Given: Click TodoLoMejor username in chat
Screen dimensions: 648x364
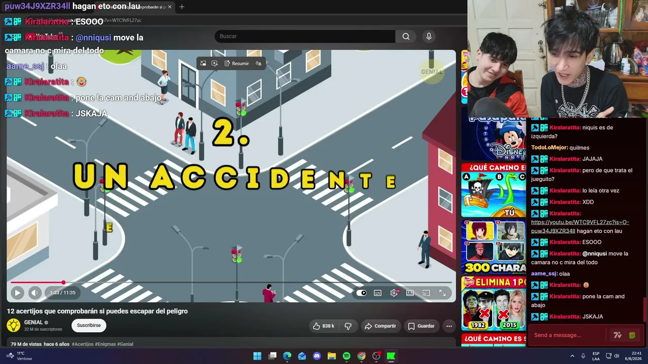Looking at the screenshot, I should click(549, 148).
